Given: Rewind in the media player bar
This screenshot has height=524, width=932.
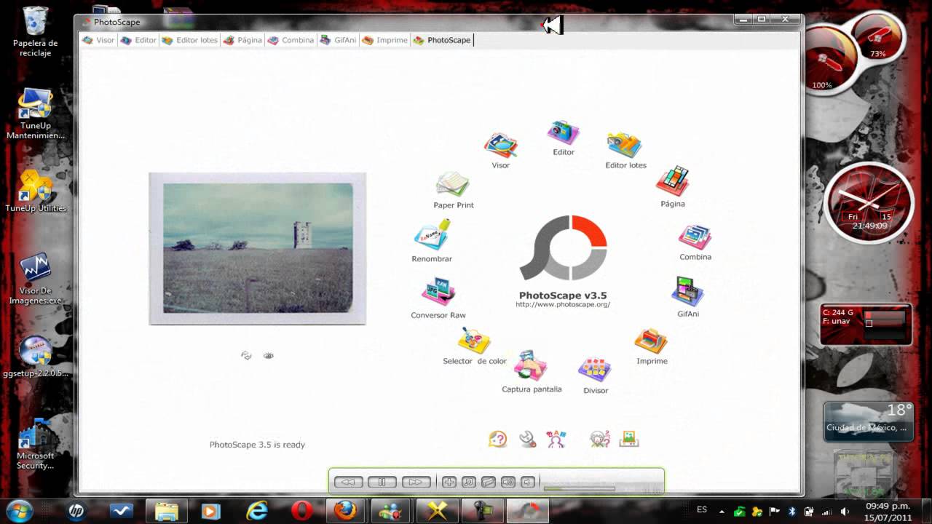Looking at the screenshot, I should pyautogui.click(x=348, y=482).
